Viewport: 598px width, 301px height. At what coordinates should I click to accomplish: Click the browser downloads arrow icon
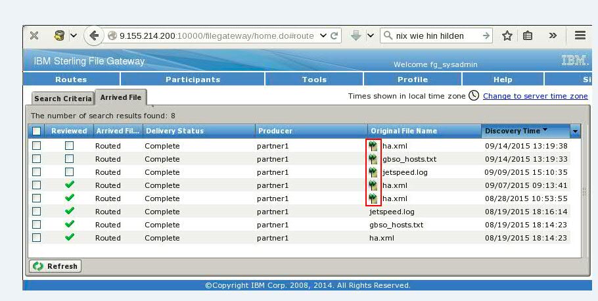(356, 35)
